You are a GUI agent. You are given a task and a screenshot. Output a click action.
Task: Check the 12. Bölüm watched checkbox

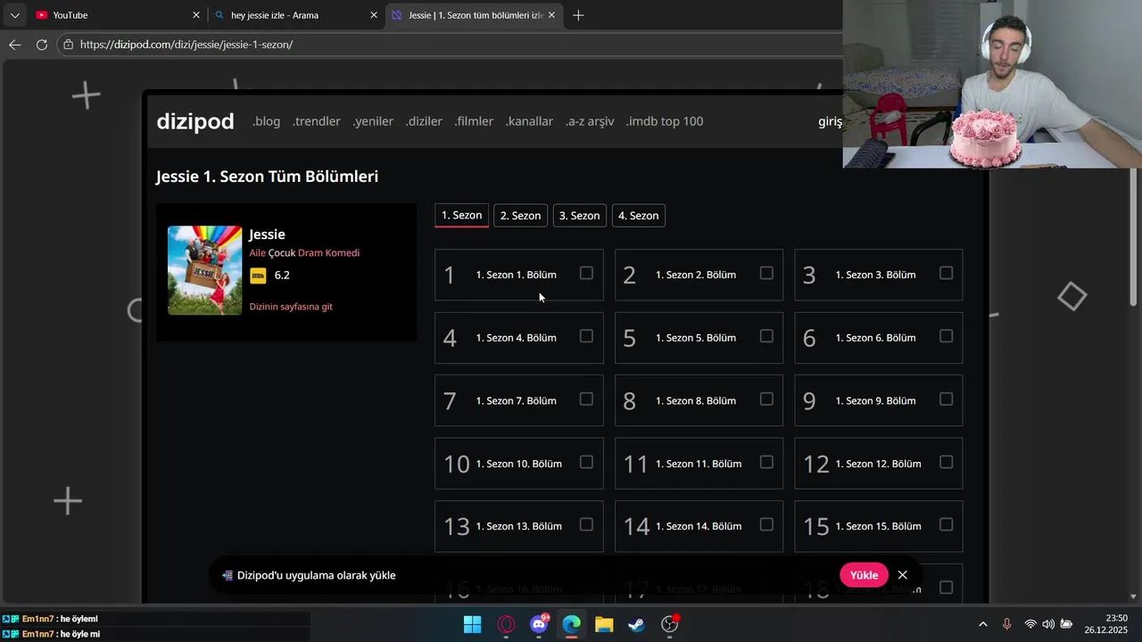click(x=947, y=462)
